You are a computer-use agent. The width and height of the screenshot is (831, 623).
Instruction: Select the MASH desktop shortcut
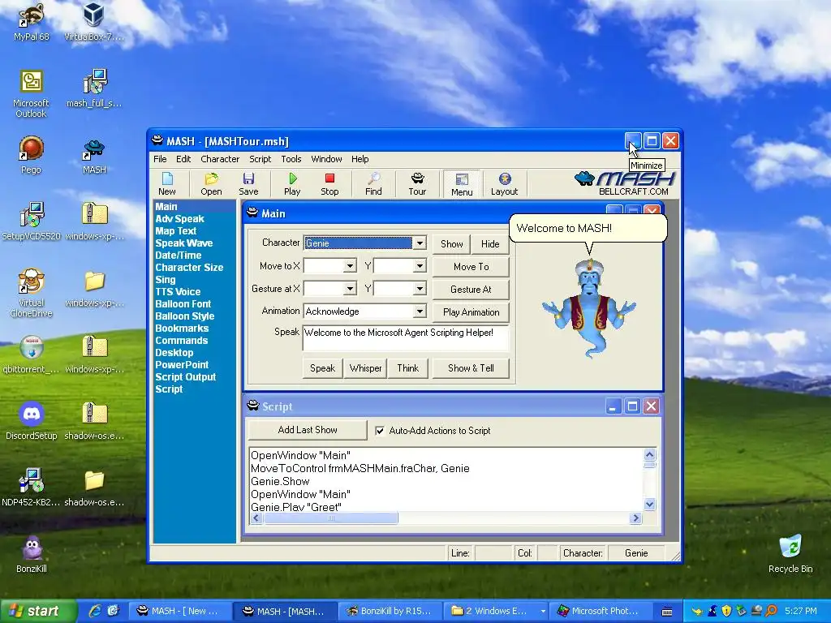[94, 156]
